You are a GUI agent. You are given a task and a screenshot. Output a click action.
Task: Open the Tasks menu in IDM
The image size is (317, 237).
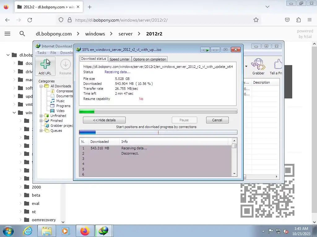click(x=42, y=52)
